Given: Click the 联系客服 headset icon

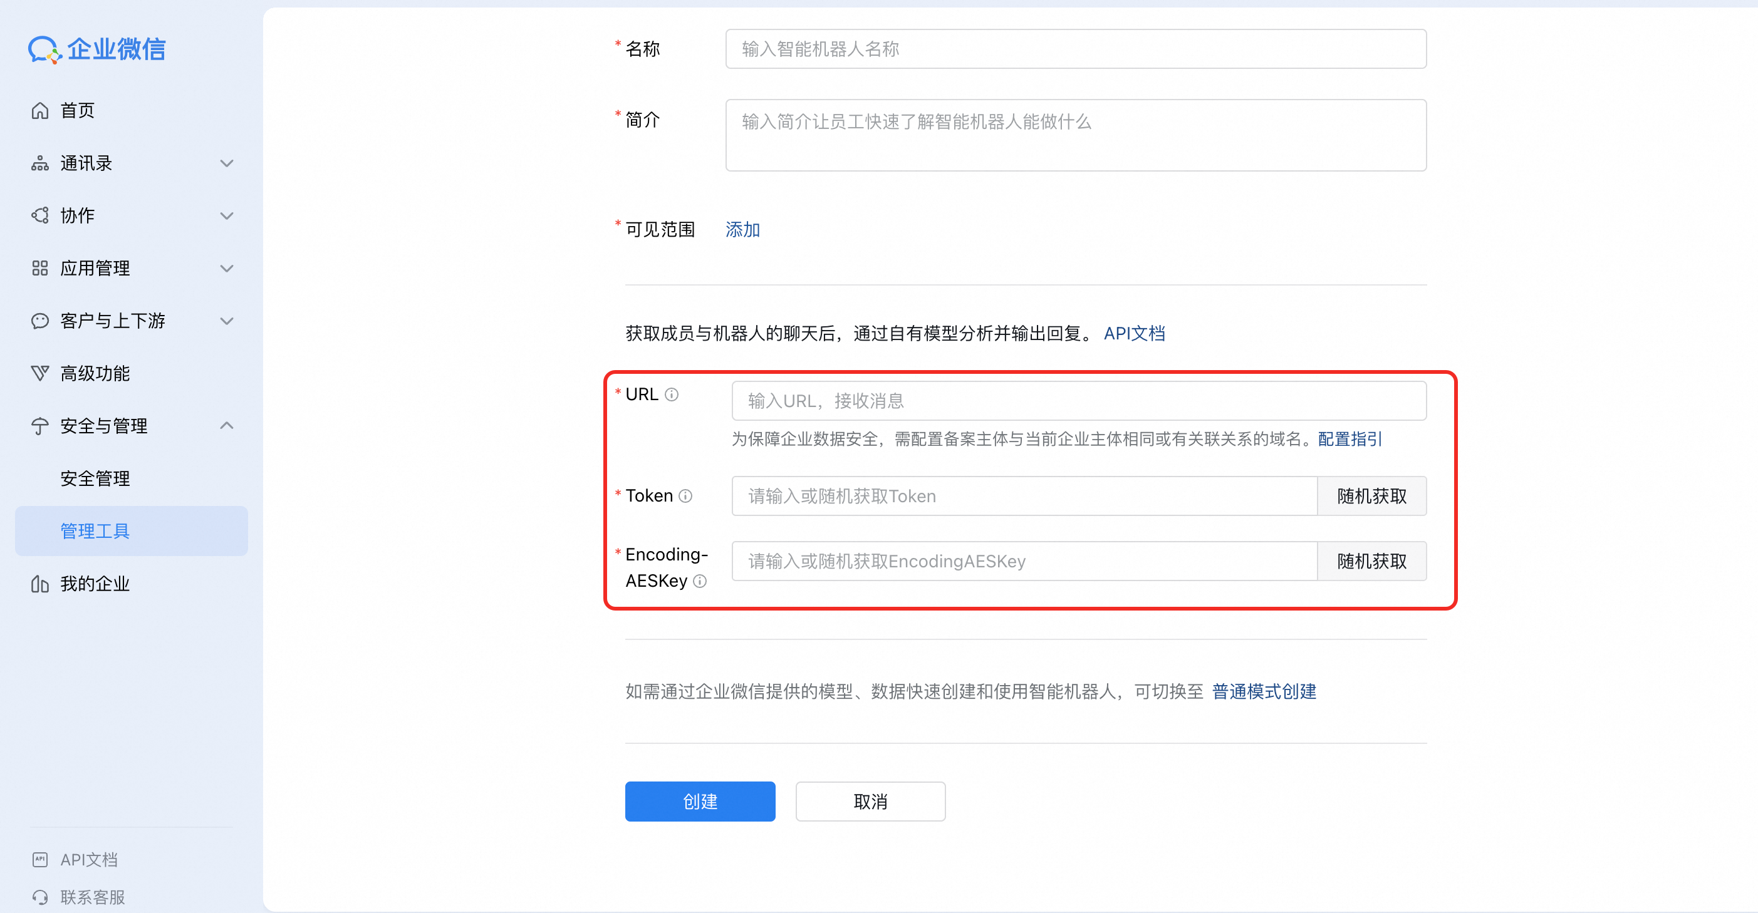Looking at the screenshot, I should (39, 897).
